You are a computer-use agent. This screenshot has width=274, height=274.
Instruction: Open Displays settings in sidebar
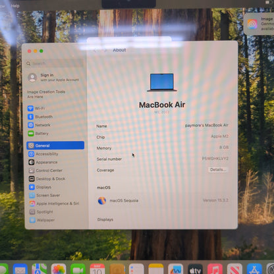pyautogui.click(x=40, y=187)
